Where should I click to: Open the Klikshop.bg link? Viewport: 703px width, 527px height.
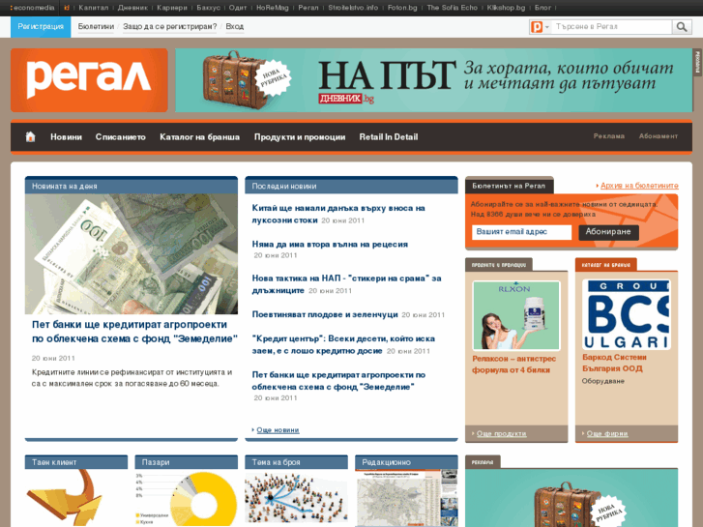(x=506, y=8)
